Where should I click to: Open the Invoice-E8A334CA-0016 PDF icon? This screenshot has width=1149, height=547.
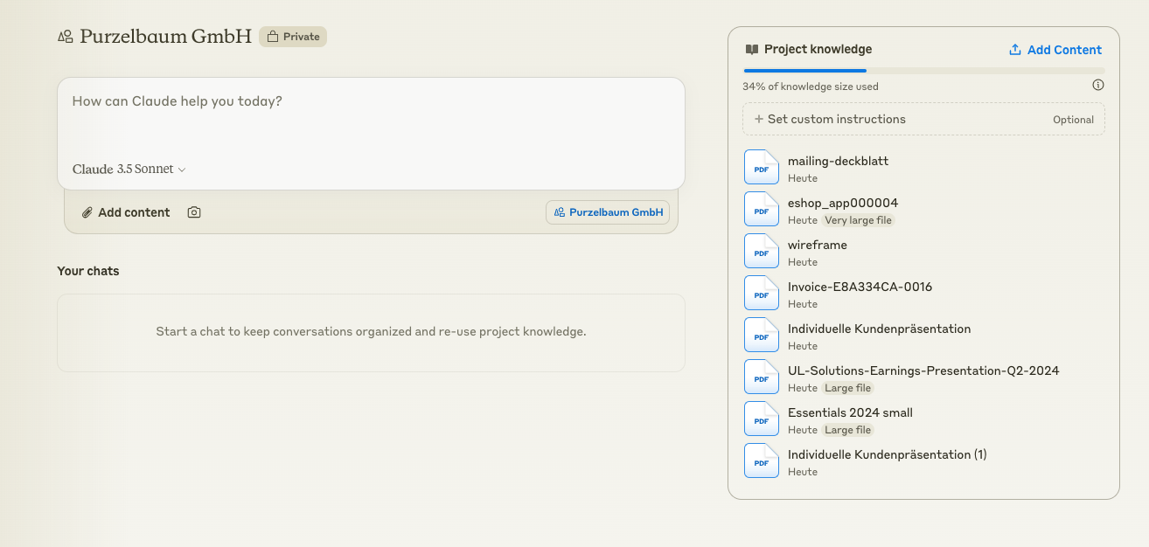coord(761,293)
